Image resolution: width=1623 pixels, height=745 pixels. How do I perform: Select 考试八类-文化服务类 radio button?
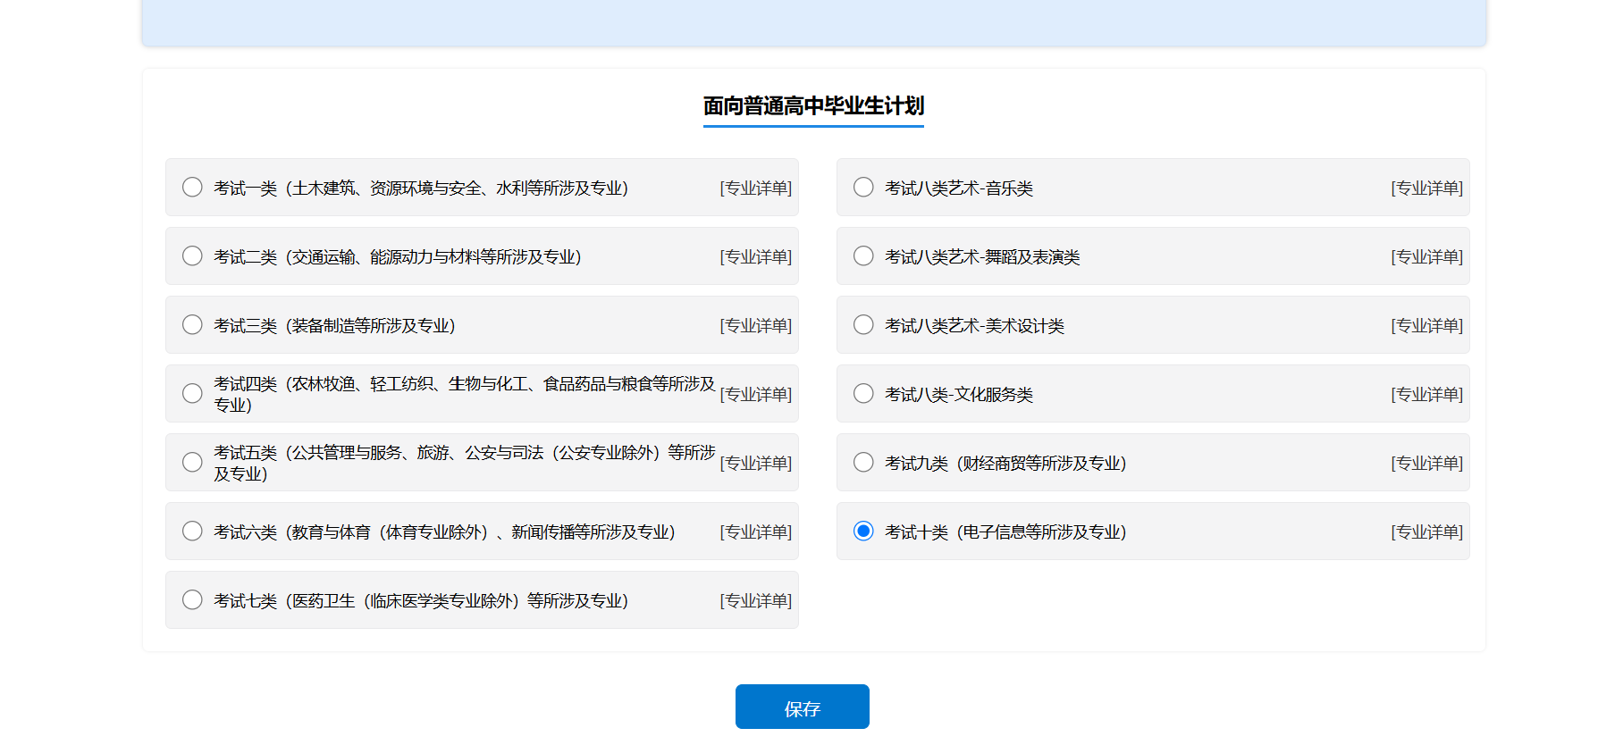click(x=863, y=394)
